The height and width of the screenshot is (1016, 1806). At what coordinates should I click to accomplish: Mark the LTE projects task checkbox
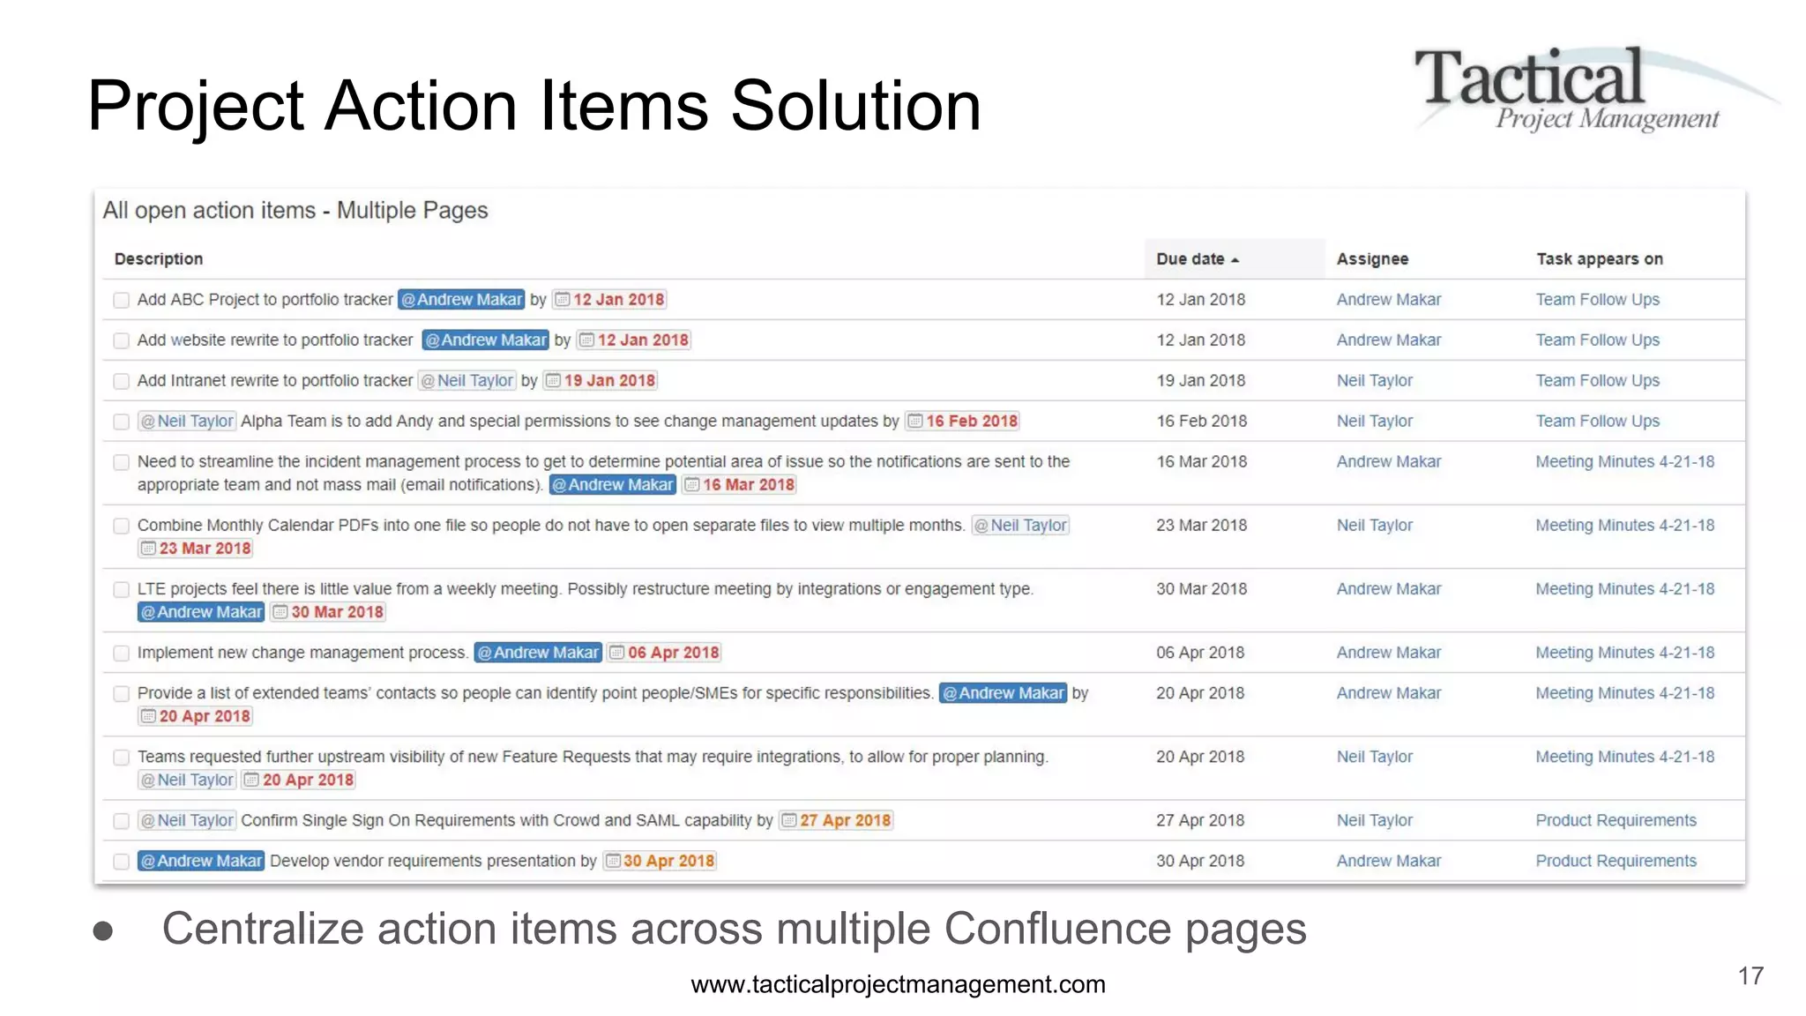pos(122,590)
